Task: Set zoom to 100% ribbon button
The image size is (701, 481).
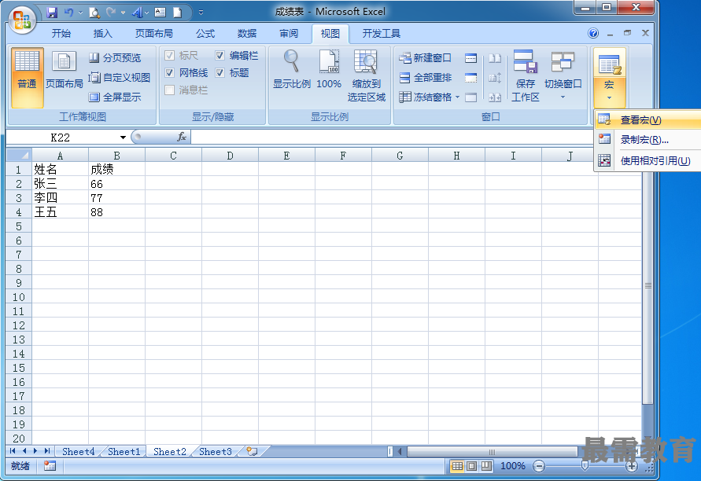Action: pos(329,69)
